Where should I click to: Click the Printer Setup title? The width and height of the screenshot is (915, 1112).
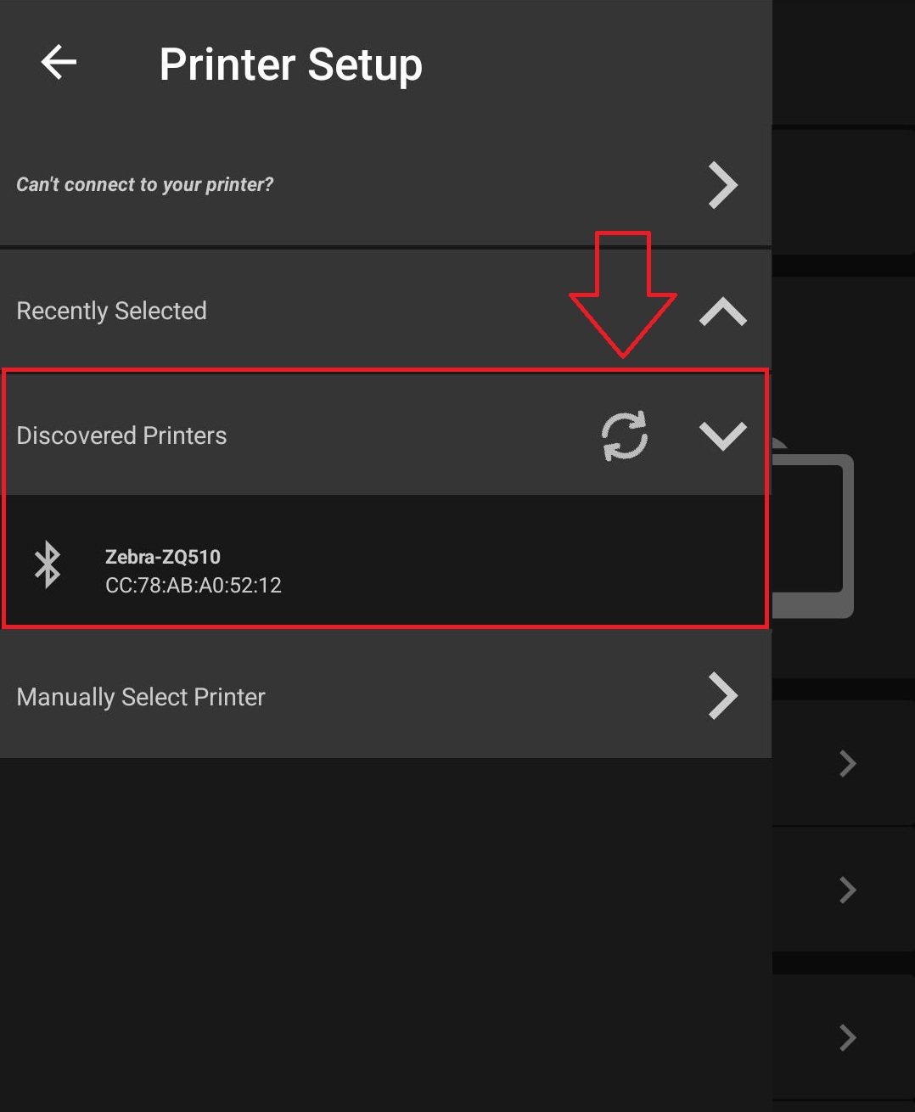tap(290, 65)
